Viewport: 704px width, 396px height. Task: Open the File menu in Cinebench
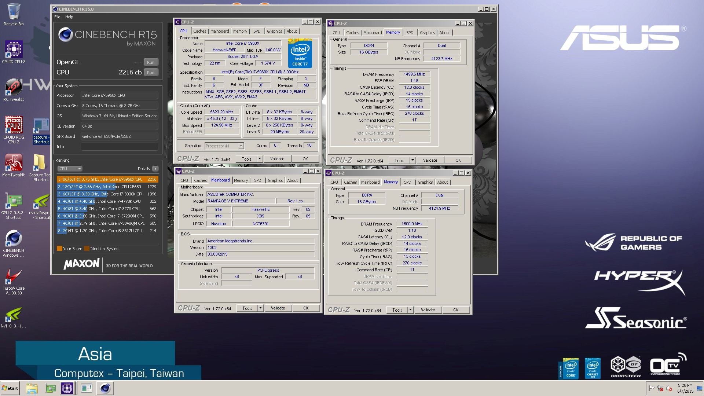coord(57,17)
